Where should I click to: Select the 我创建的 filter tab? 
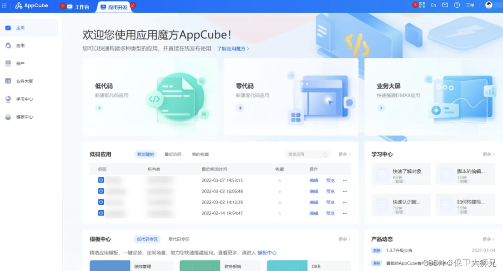point(145,154)
